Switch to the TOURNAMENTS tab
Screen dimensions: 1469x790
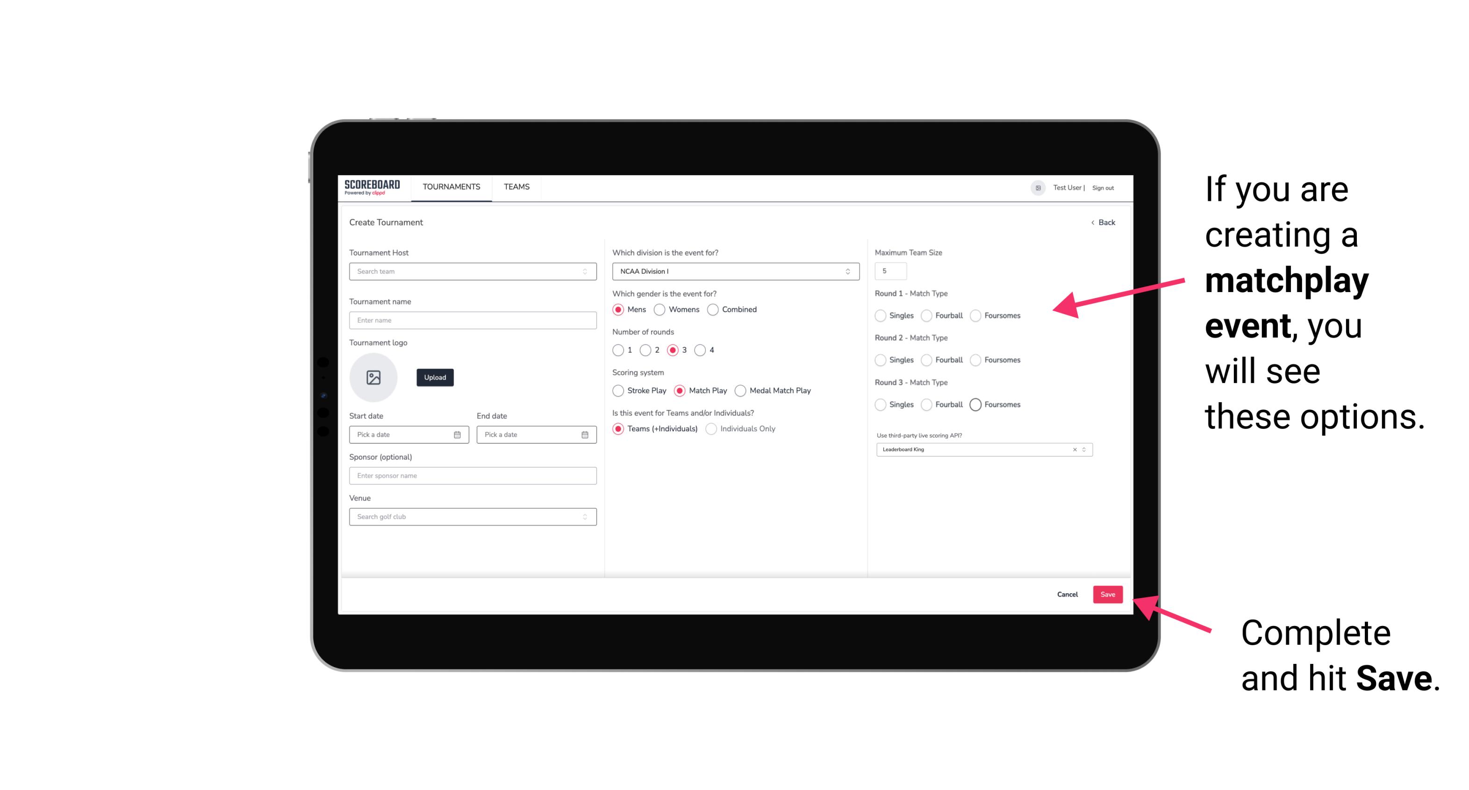tap(450, 187)
